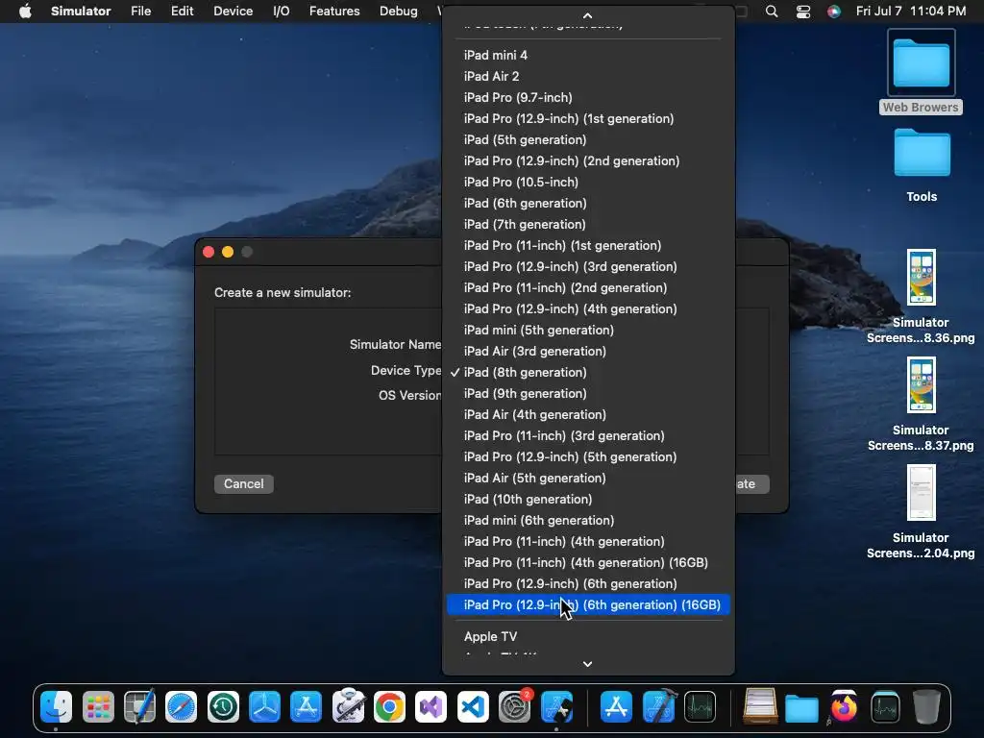Viewport: 984px width, 738px height.
Task: Click the Cancel button in dialog
Action: 243,484
